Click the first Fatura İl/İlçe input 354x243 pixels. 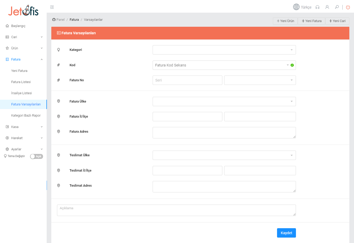point(187,117)
